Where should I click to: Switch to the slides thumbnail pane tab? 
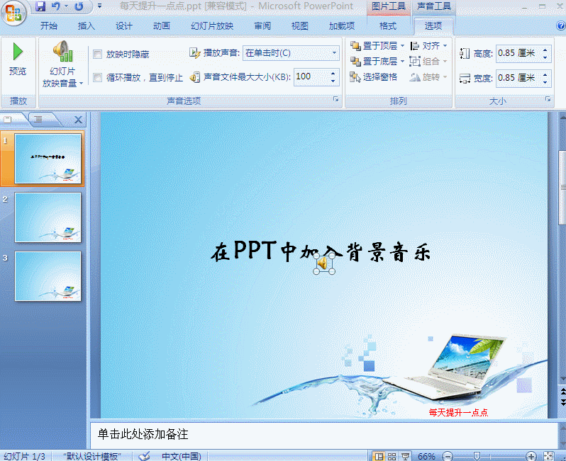click(8, 119)
